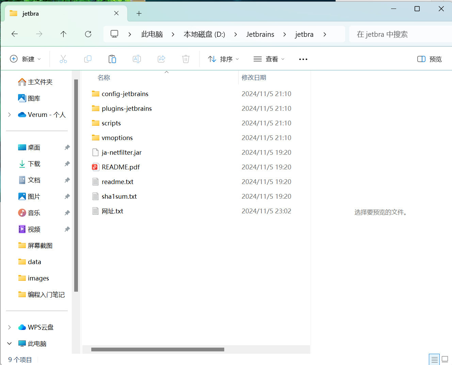Expand chevron after Jetbrains in address bar
The height and width of the screenshot is (365, 452).
click(285, 34)
